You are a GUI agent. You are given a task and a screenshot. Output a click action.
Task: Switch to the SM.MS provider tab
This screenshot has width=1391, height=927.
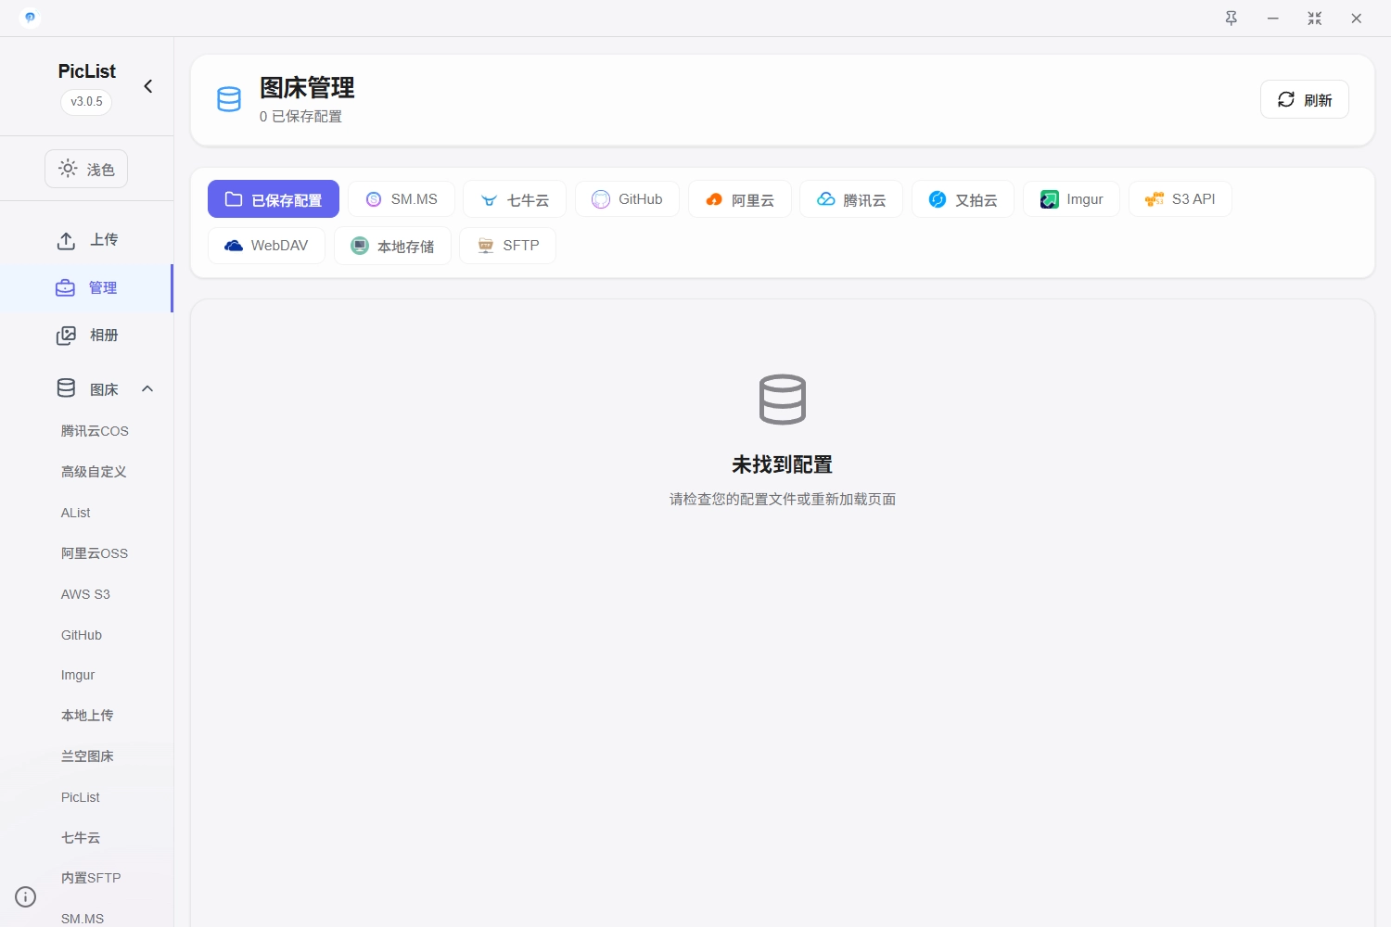coord(401,199)
